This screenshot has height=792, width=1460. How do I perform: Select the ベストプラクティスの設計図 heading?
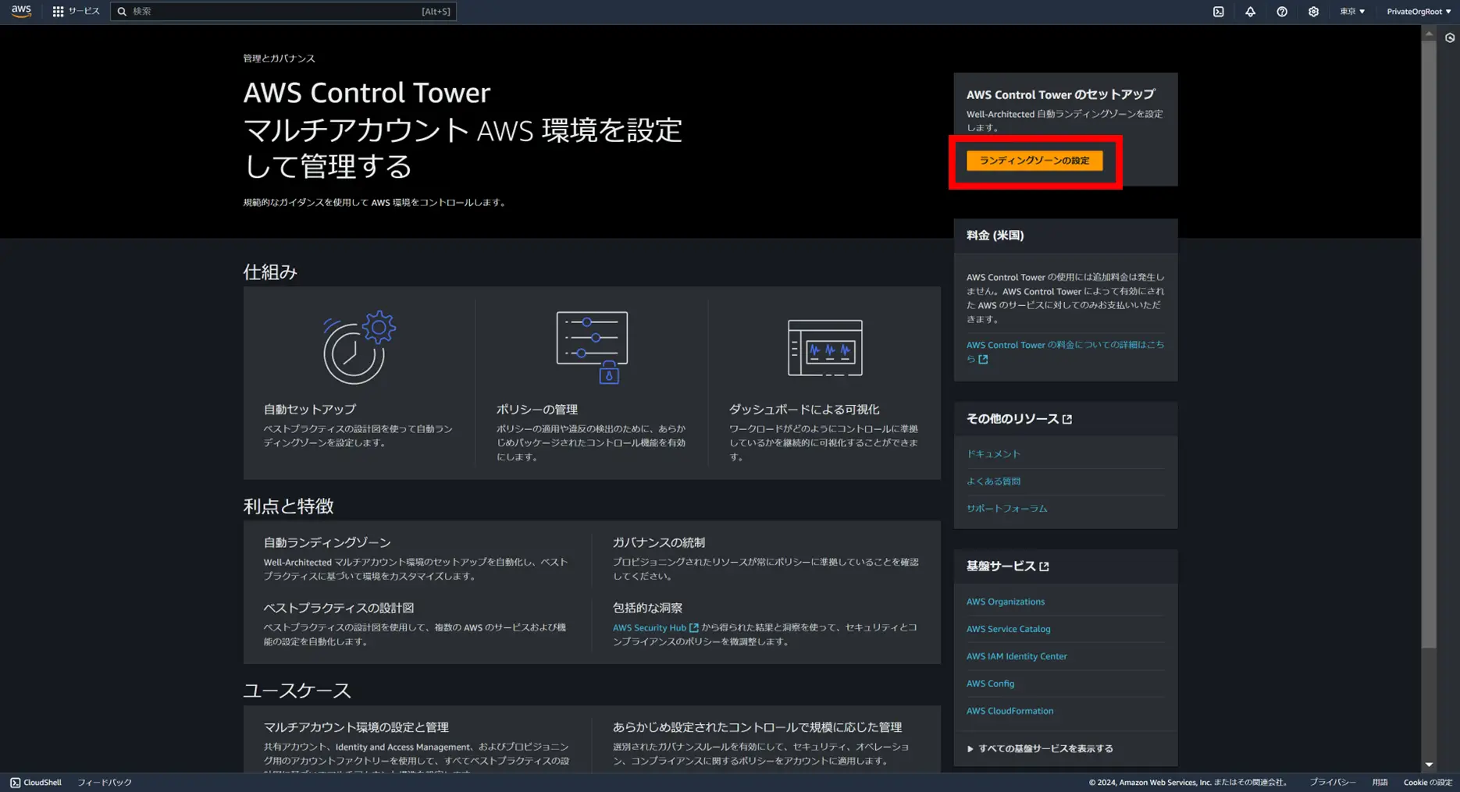[x=338, y=608]
